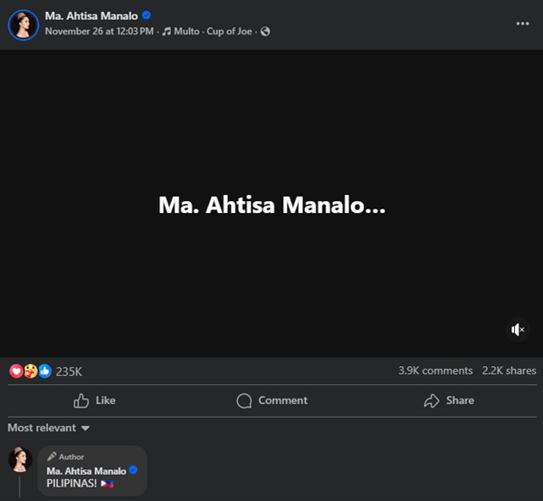Click the globe public audience icon
The image size is (543, 501).
tap(265, 32)
